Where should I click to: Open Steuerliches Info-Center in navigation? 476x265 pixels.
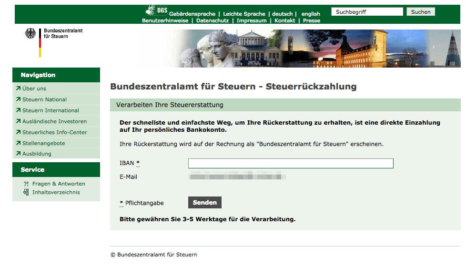(x=55, y=132)
